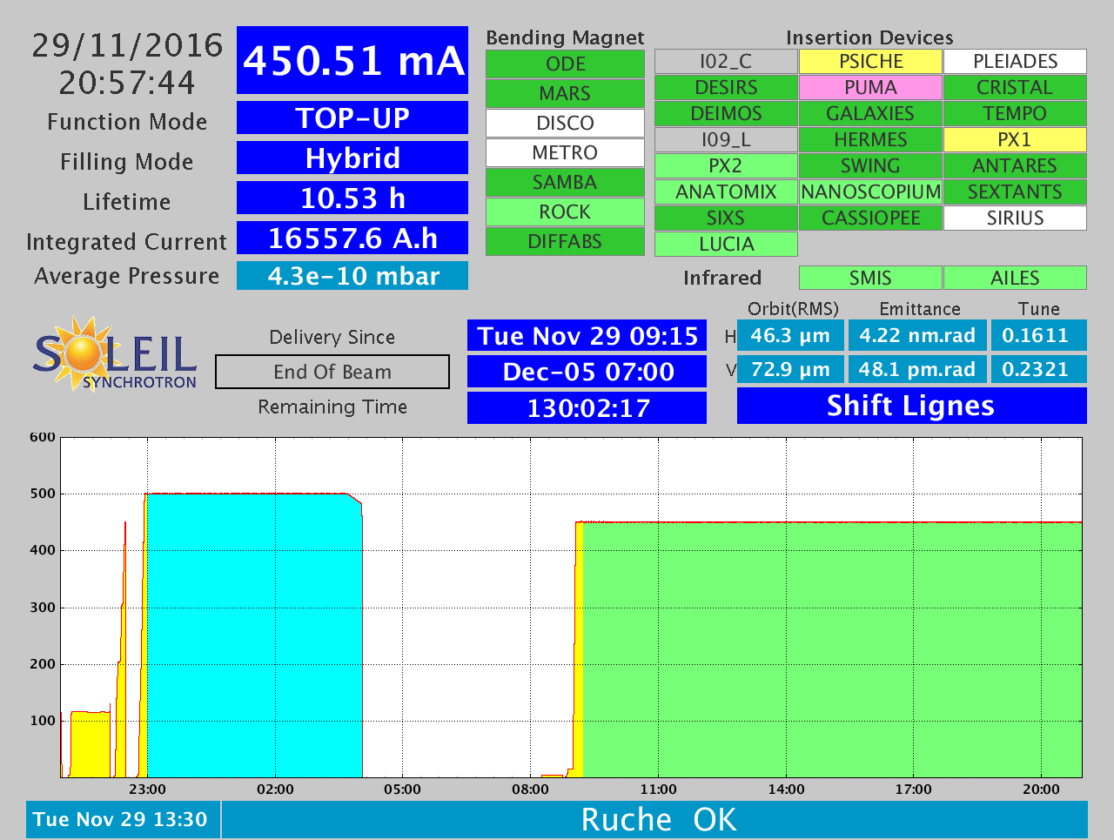This screenshot has width=1114, height=840.
Task: Select the SMIS infrared beamline box
Action: pyautogui.click(x=870, y=278)
